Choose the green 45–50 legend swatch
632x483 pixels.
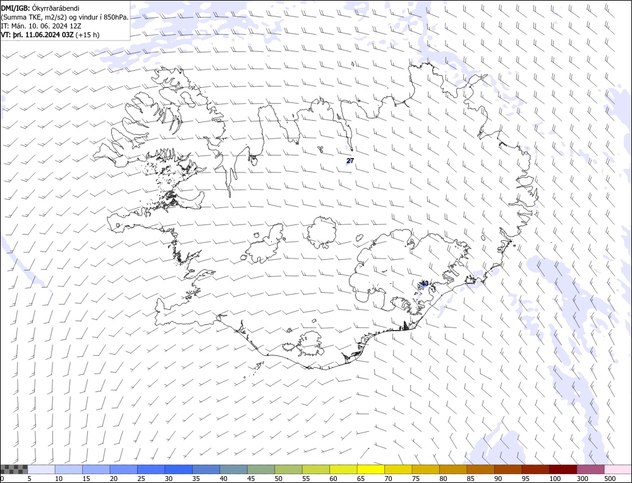tap(261, 469)
